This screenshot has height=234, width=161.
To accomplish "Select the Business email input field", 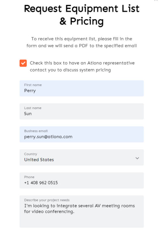I will [x=82, y=134].
